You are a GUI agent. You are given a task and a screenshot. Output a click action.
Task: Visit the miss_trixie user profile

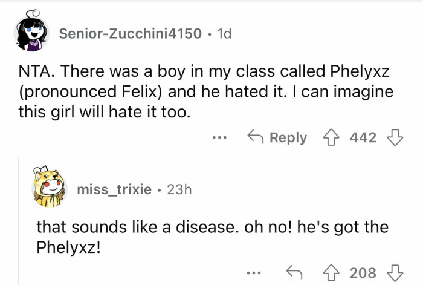(114, 189)
